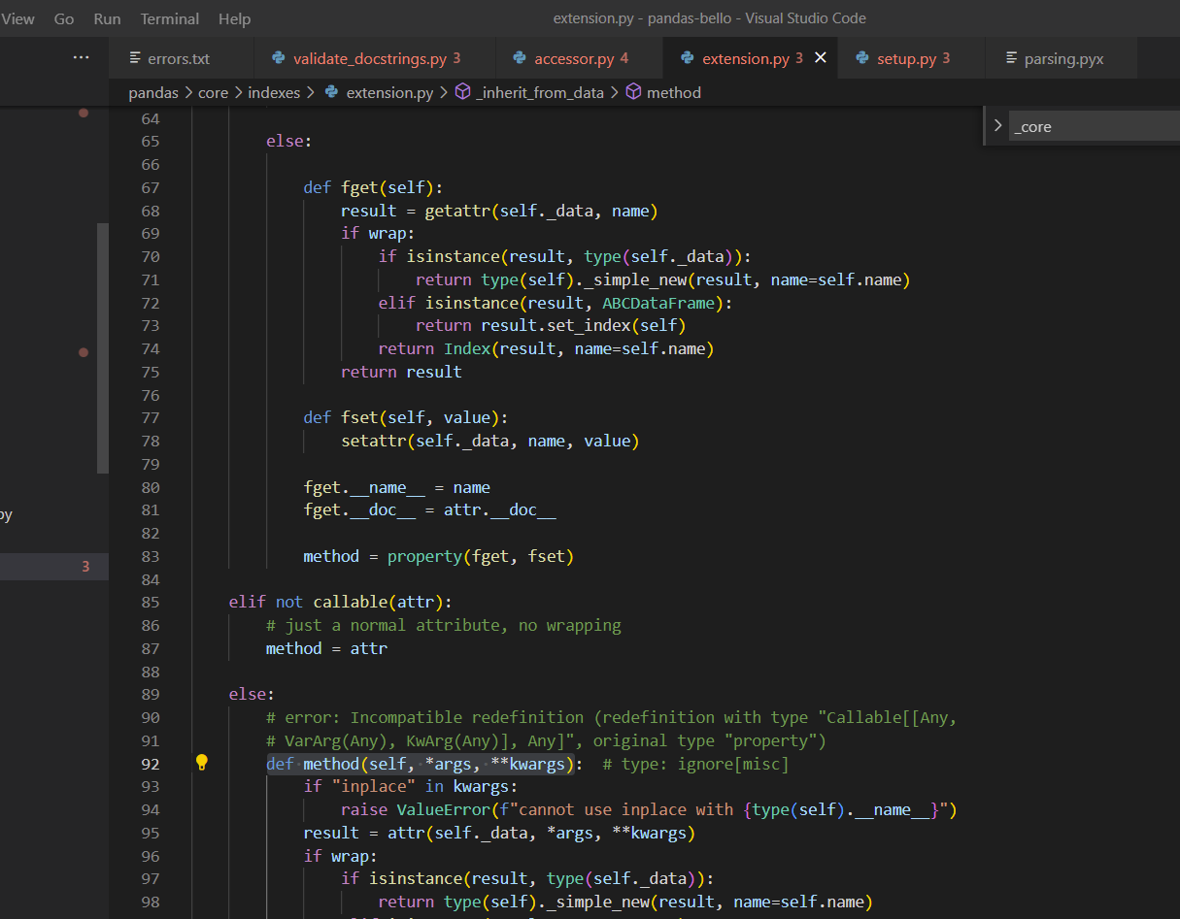The height and width of the screenshot is (919, 1180).
Task: Open the View menu
Action: pos(17,18)
